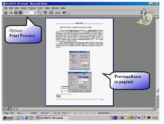This screenshot has height=124, width=164.
Task: Open the View menu
Action: (17, 8)
